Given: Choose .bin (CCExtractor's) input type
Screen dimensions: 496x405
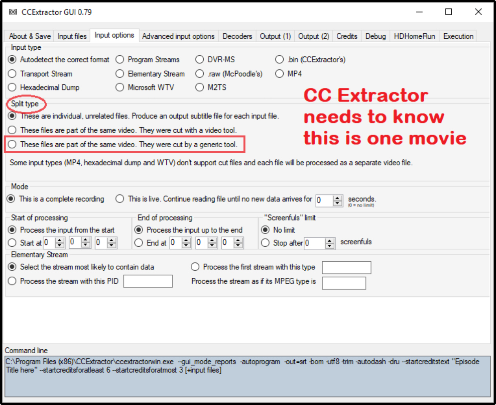Looking at the screenshot, I should click(310, 60).
